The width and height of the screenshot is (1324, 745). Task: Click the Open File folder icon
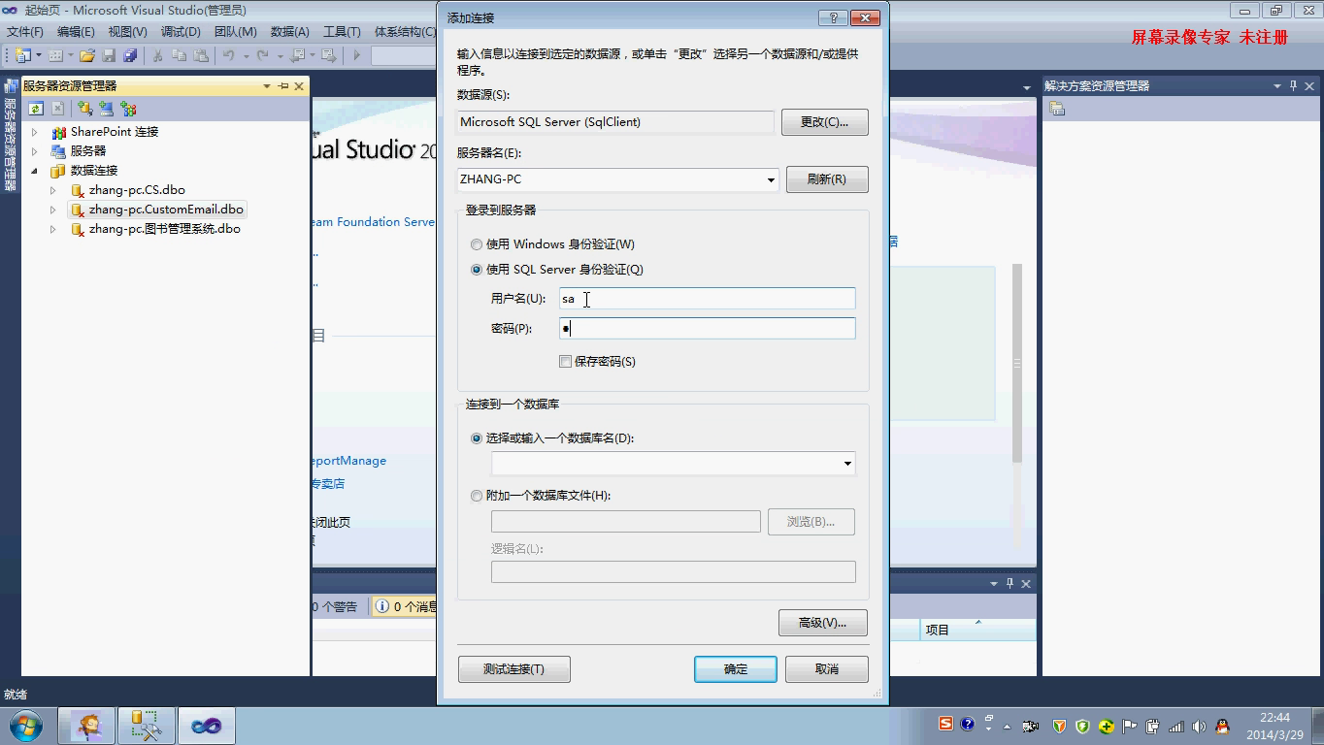[x=86, y=55]
